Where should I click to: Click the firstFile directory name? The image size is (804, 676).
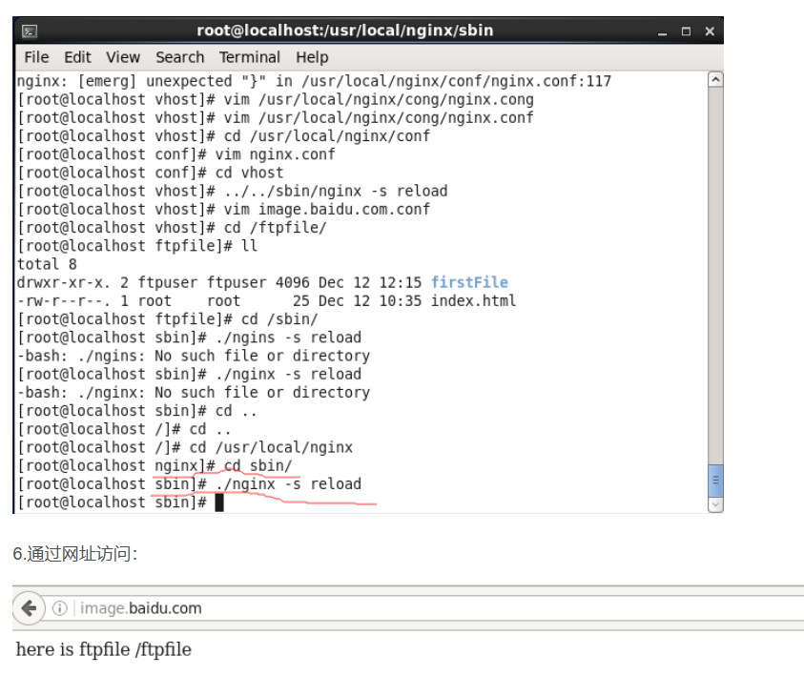click(x=469, y=282)
